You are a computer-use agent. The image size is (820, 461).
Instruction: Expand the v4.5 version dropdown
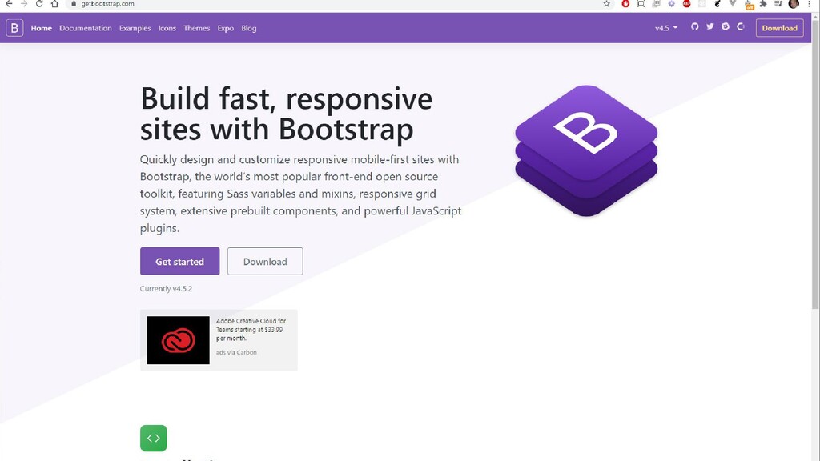[666, 28]
